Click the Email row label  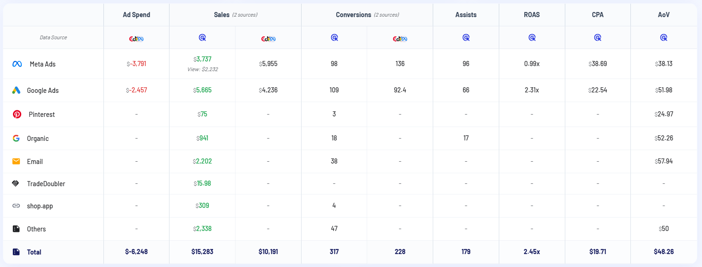(35, 162)
